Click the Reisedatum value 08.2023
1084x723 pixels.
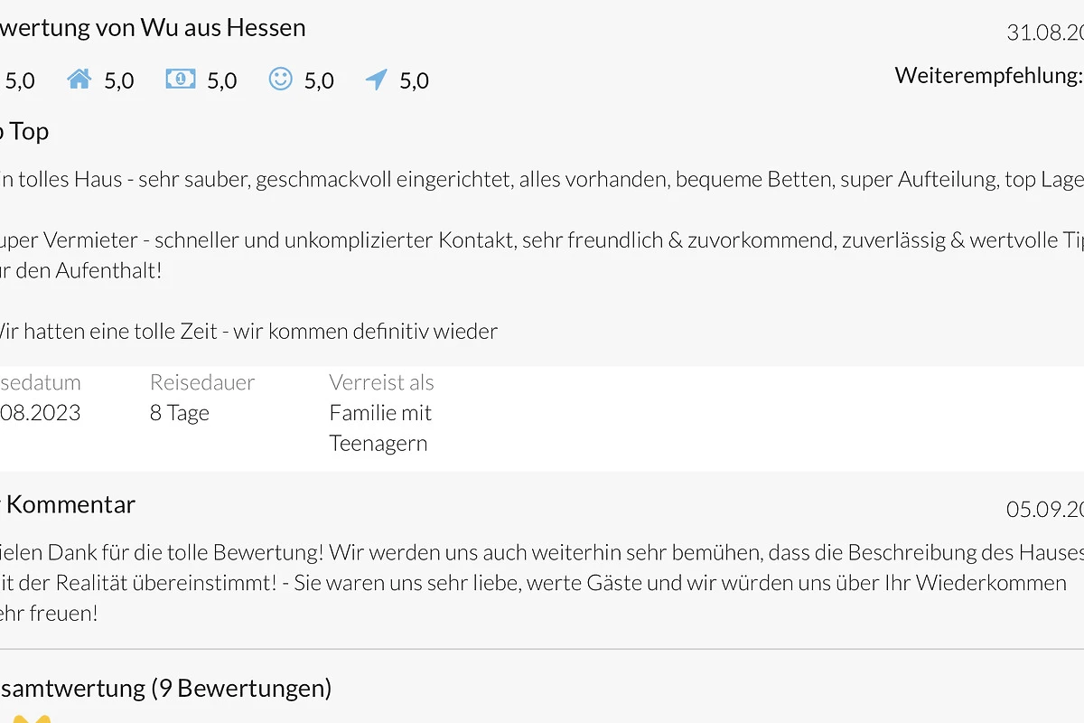(x=41, y=414)
